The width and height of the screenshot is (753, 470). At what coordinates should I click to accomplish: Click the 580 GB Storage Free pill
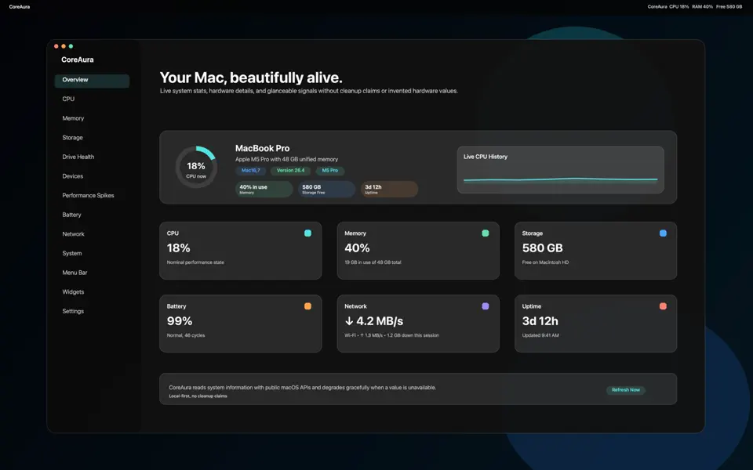[326, 189]
